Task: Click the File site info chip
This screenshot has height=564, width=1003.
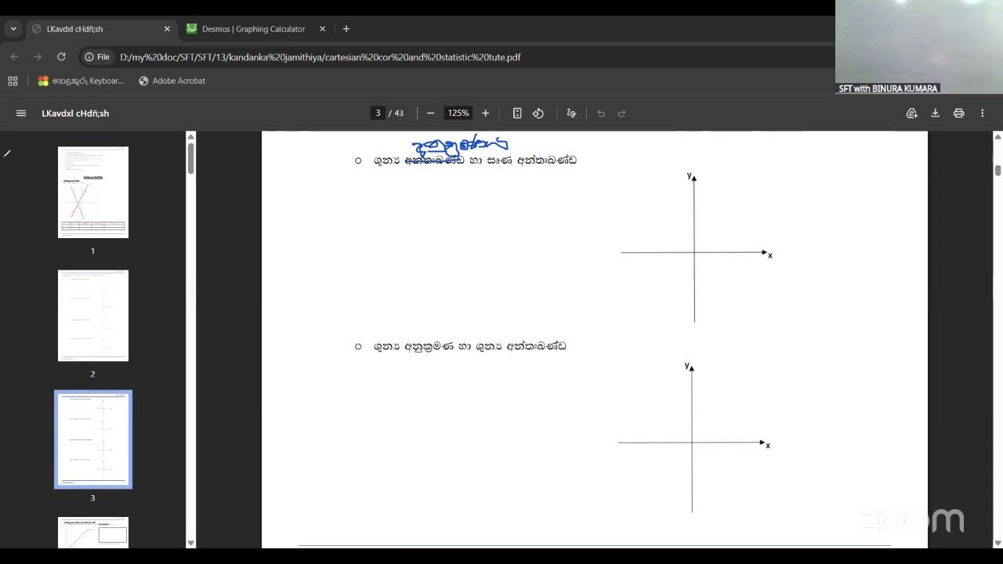Action: pos(98,57)
